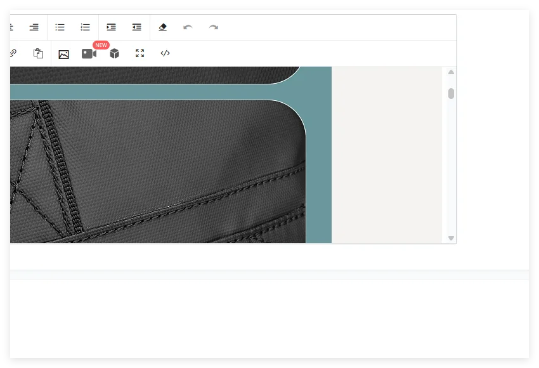Insert a hyperlink with the link icon
This screenshot has width=539, height=368.
(x=12, y=53)
